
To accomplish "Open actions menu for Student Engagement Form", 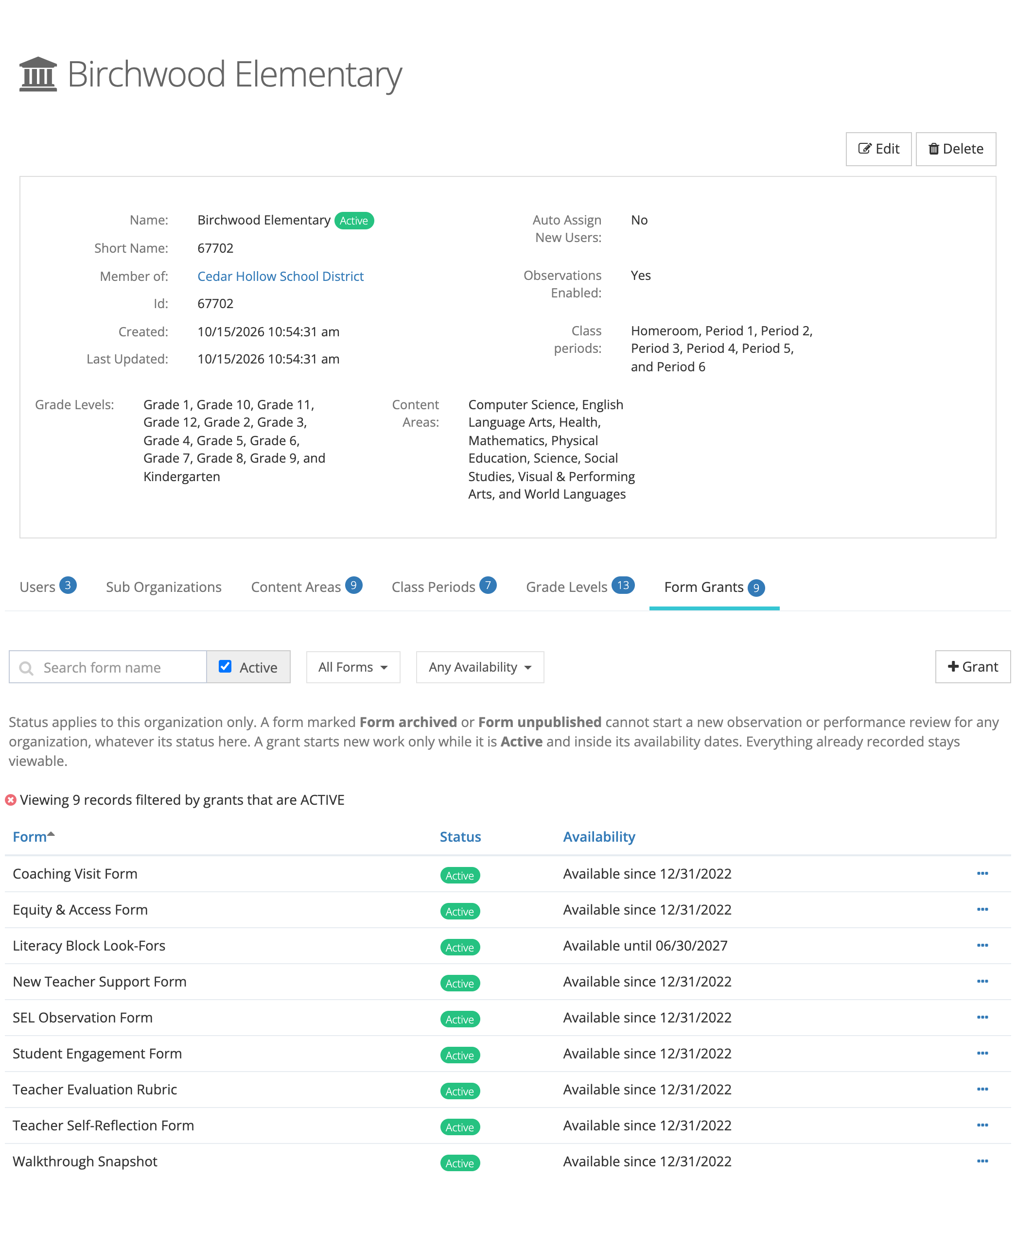I will tap(982, 1053).
